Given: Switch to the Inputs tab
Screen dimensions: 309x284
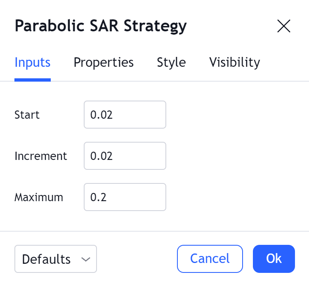Looking at the screenshot, I should tap(33, 62).
